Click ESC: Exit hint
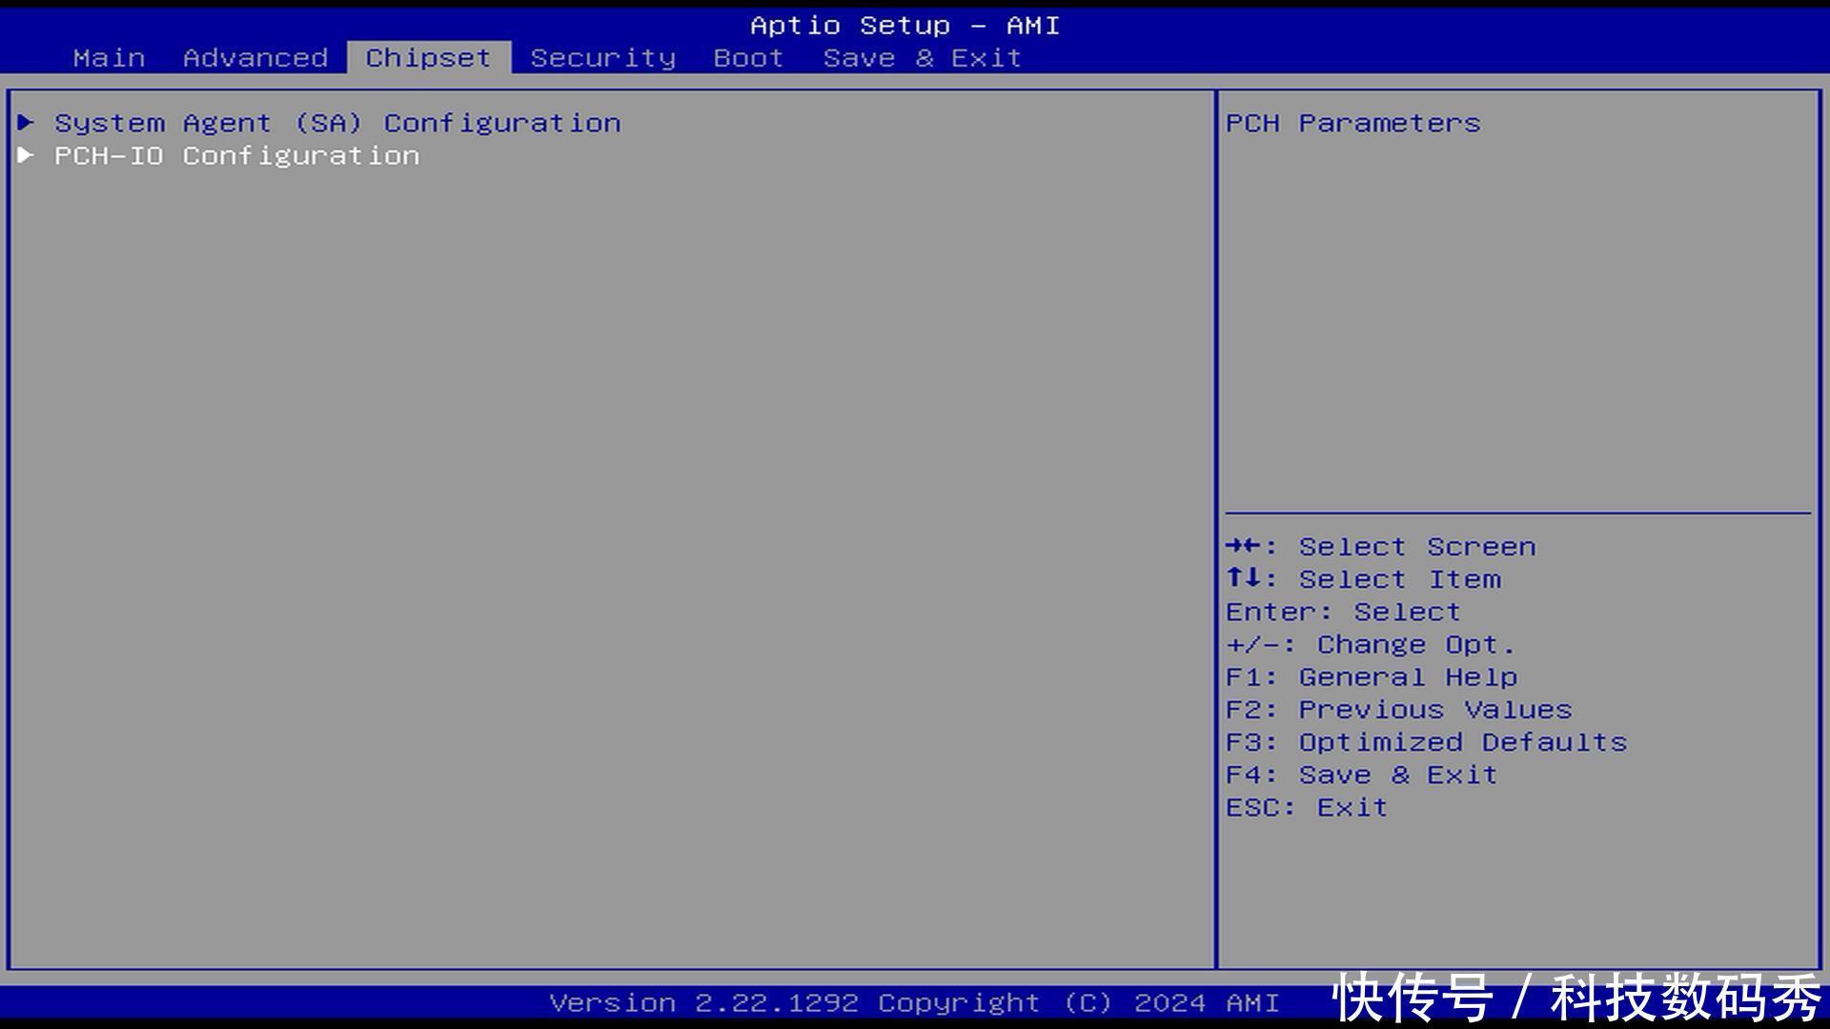This screenshot has height=1029, width=1830. point(1306,807)
